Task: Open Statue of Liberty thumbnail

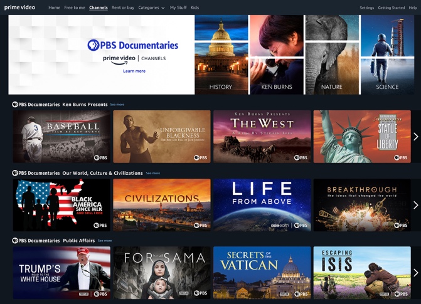Action: tap(362, 137)
